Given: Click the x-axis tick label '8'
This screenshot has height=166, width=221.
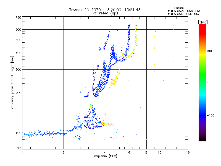Looking at the screenshot, I should pos(146,152).
